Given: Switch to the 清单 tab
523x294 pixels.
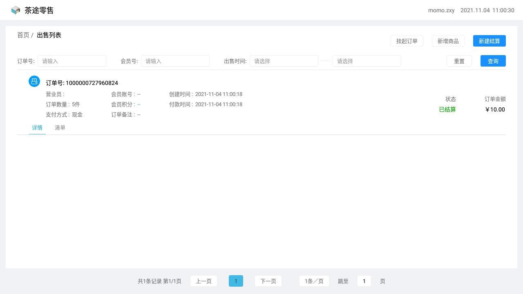Looking at the screenshot, I should (60, 128).
